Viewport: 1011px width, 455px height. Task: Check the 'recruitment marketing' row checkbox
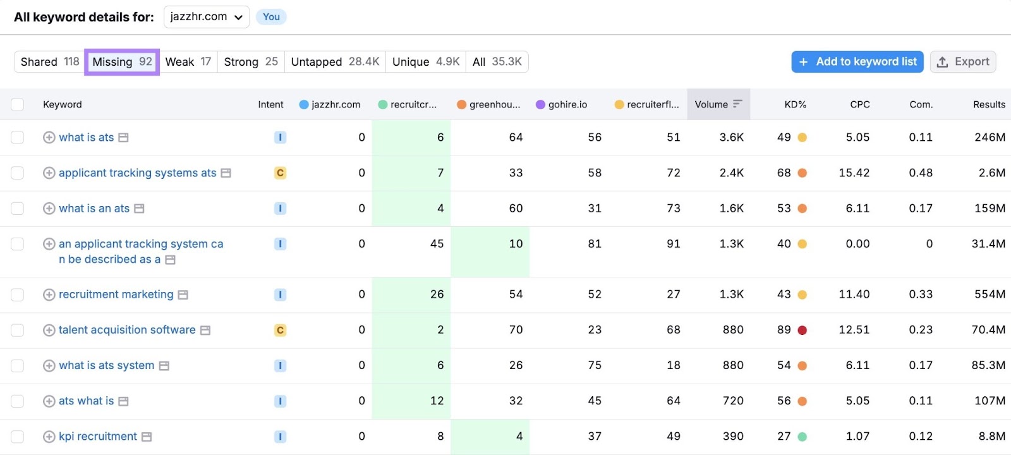coord(17,294)
